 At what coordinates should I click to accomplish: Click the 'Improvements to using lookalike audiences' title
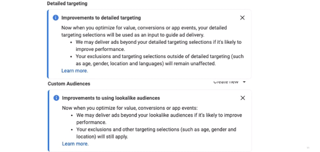coord(111,98)
